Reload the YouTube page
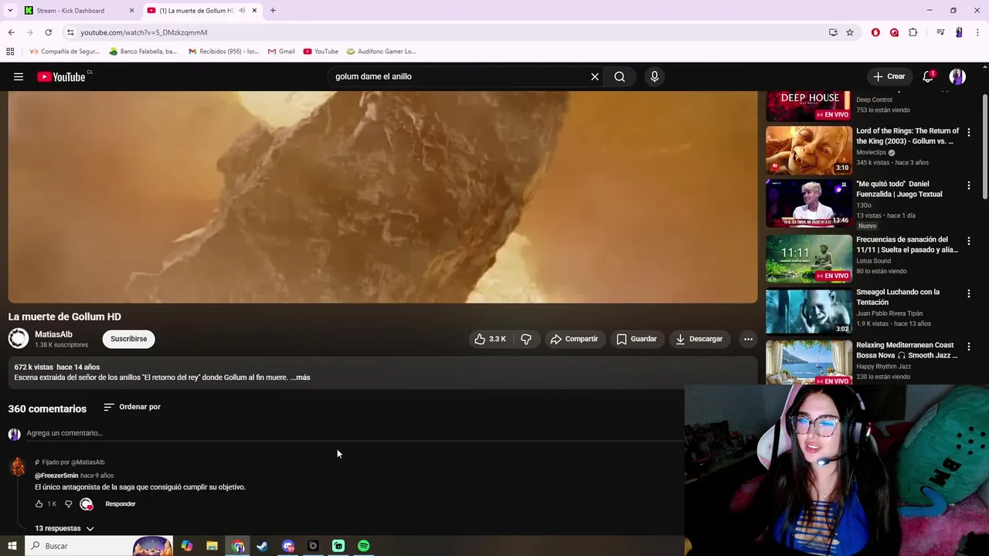Screen dimensions: 989x556 (48, 32)
